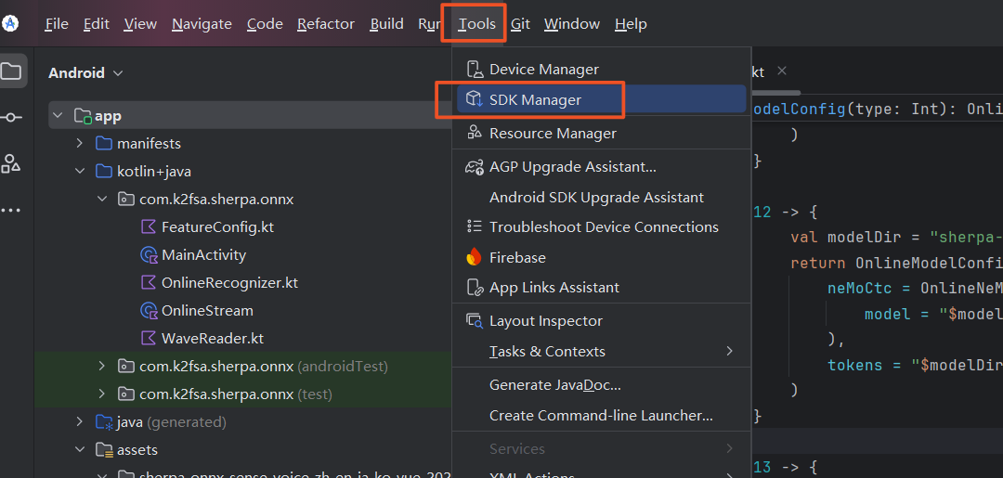The width and height of the screenshot is (1003, 478).
Task: Expand the com.k2fsa.sherpa.onnx (androidTest) package
Action: coord(102,366)
